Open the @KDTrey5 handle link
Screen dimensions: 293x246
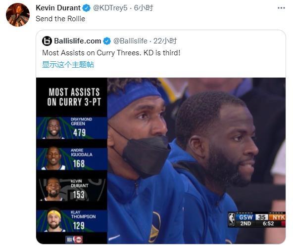tap(110, 8)
